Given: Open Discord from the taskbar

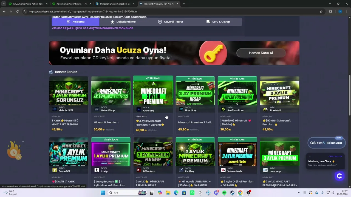Looking at the screenshot, I should tap(216, 193).
